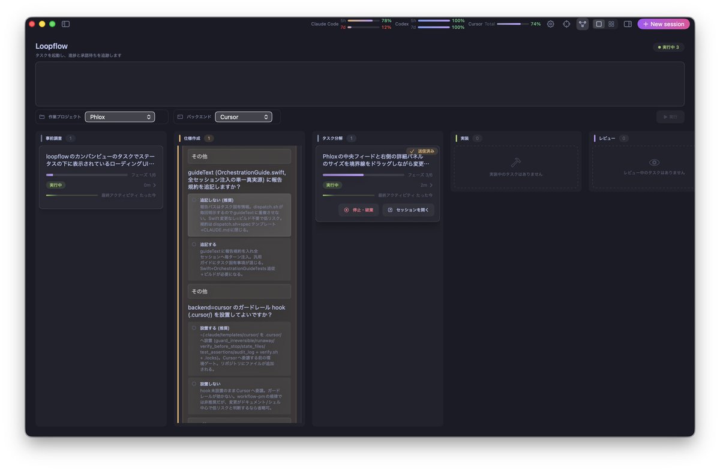Toggle the sidebar panel icon near traffic lights
This screenshot has height=470, width=720.
(65, 24)
